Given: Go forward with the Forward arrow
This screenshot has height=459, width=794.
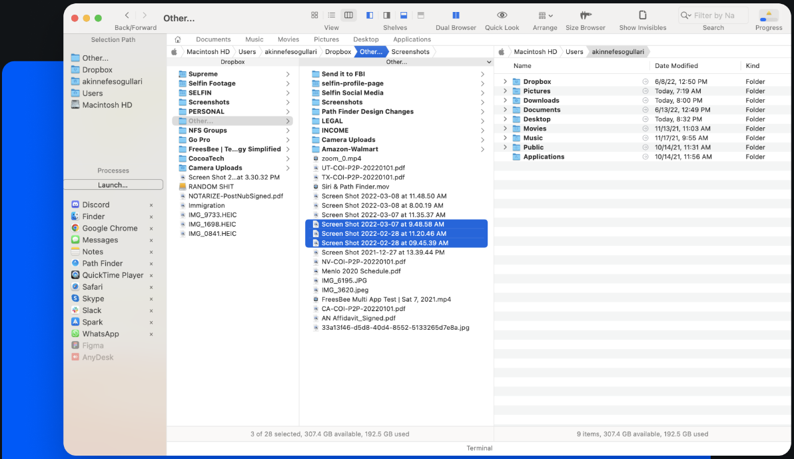Looking at the screenshot, I should pos(145,15).
